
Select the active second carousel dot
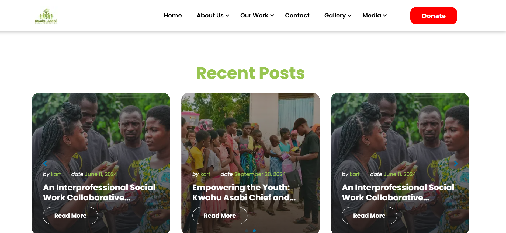click(254, 231)
